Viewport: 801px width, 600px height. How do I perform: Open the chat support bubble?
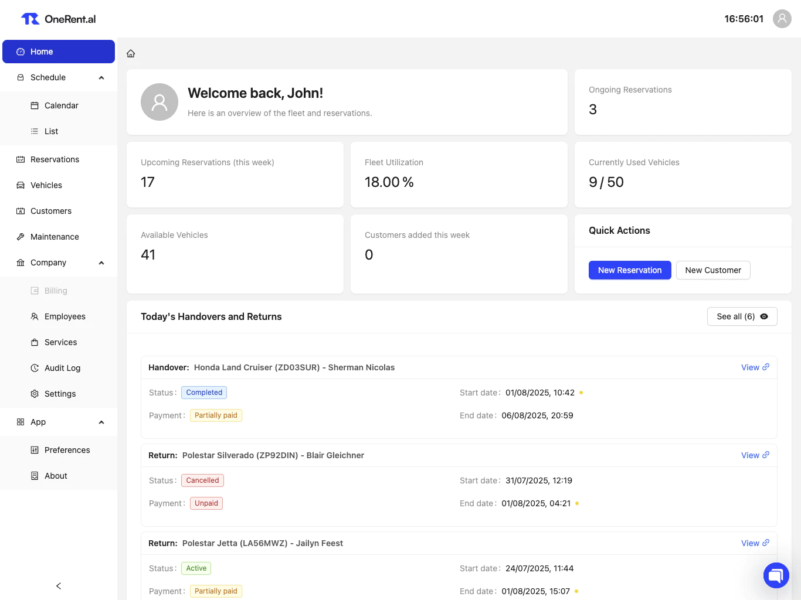(776, 575)
